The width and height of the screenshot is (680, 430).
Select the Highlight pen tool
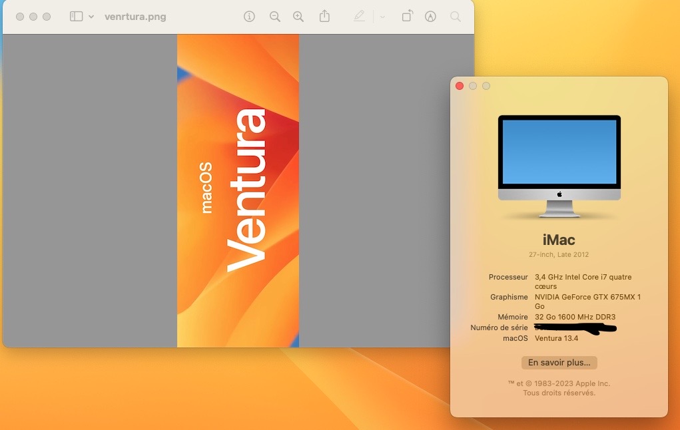click(359, 17)
